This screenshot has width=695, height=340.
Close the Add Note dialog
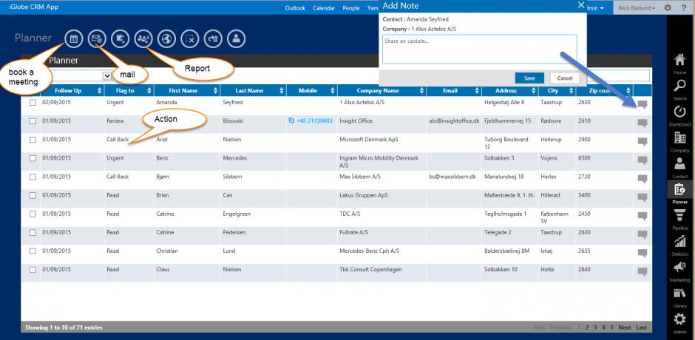(x=581, y=5)
